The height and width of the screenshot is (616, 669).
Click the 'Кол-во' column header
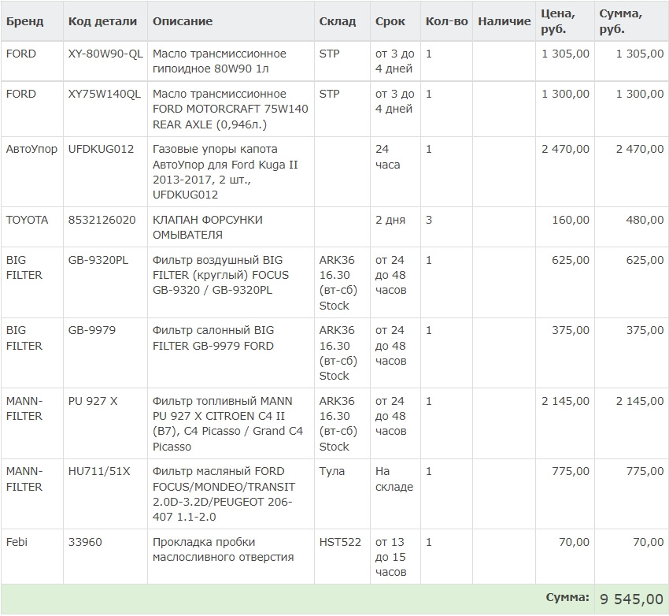click(446, 21)
